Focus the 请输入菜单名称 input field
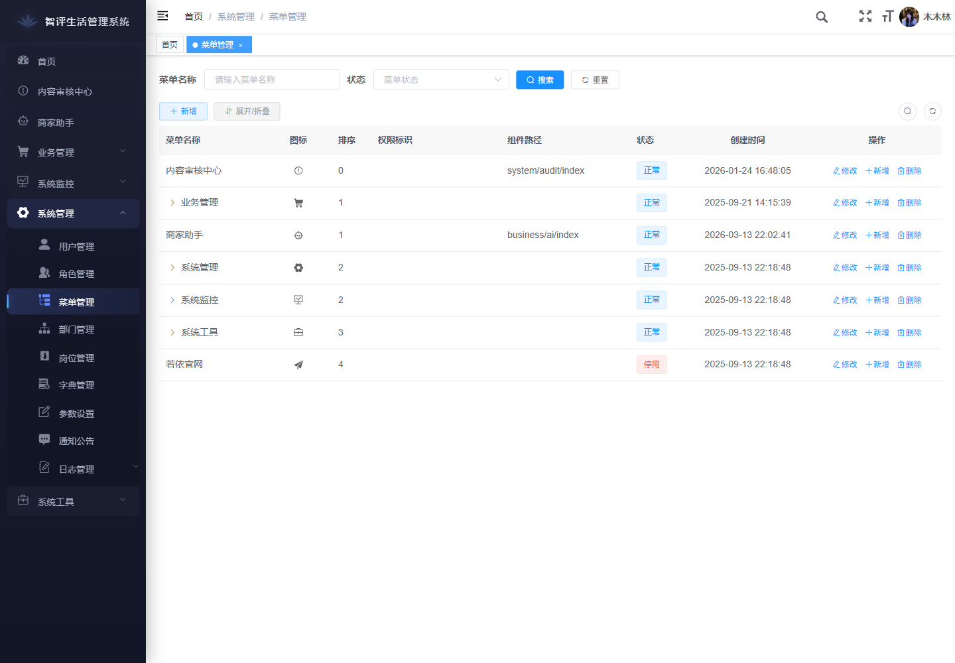Screen dimensions: 955x663 click(x=272, y=80)
